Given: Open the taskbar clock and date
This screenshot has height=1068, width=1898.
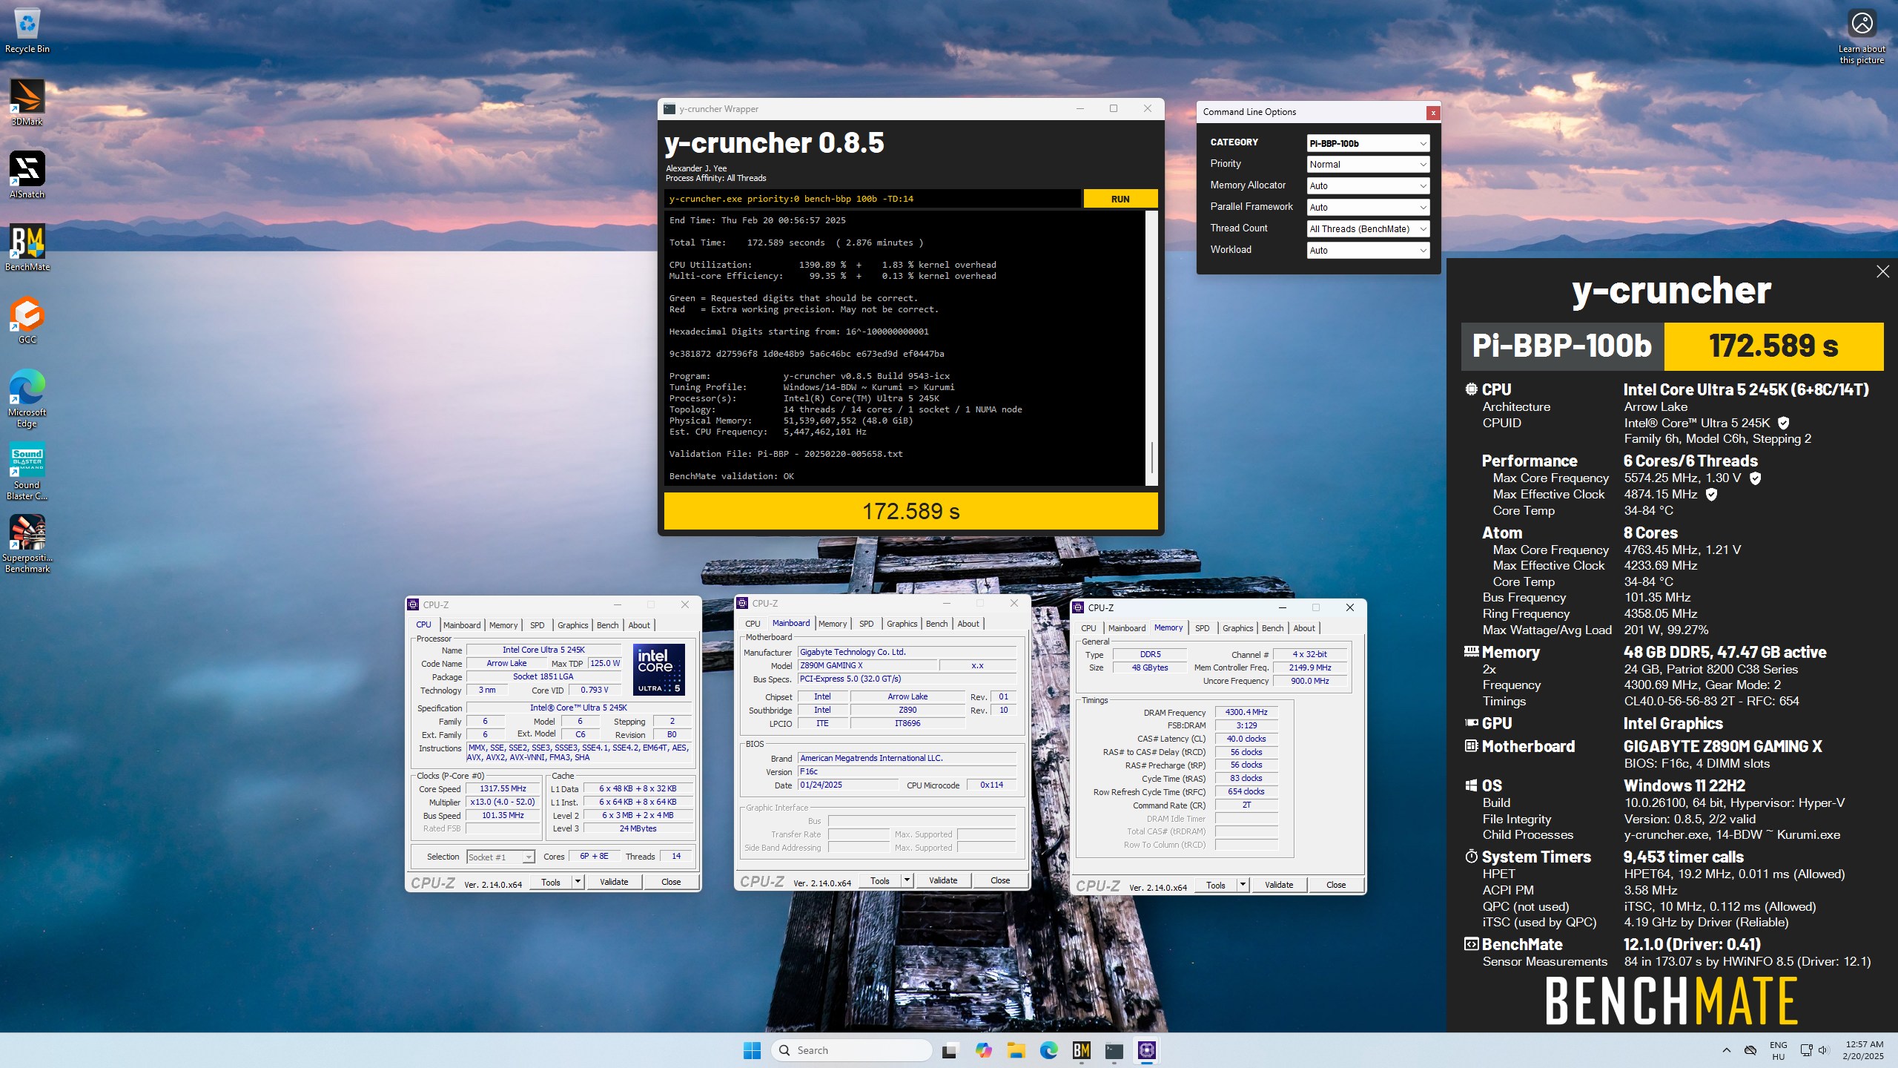Looking at the screenshot, I should point(1863,1050).
